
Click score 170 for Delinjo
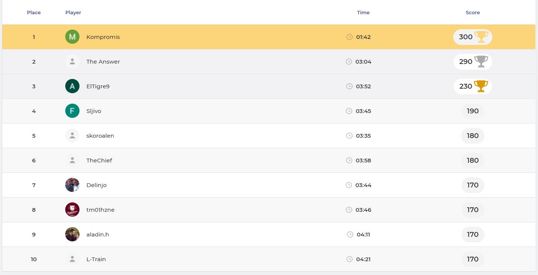coord(473,185)
